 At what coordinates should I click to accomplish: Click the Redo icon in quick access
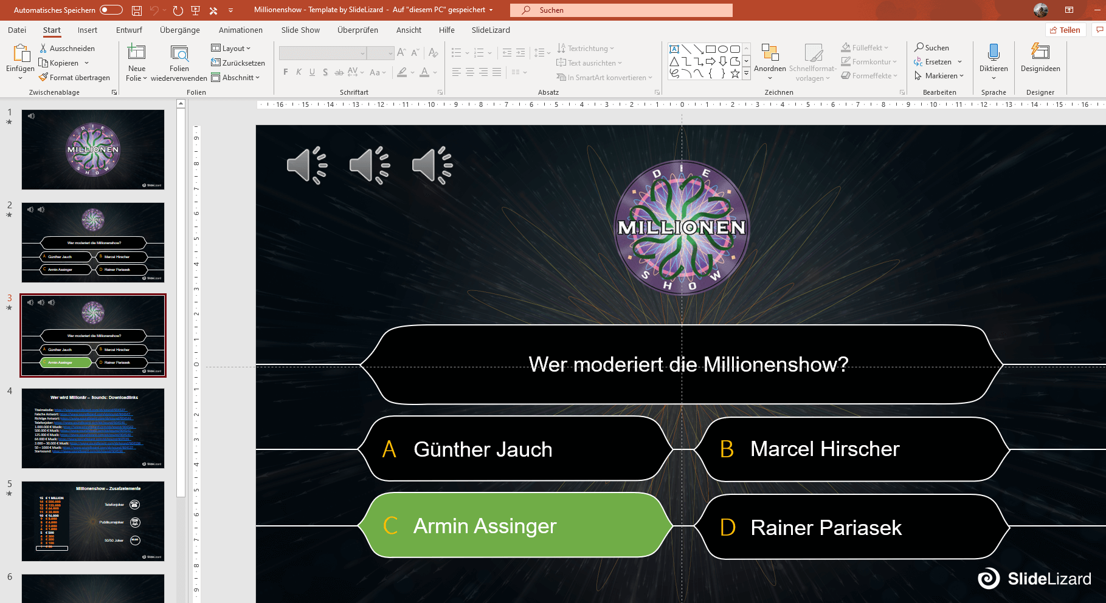click(x=178, y=10)
